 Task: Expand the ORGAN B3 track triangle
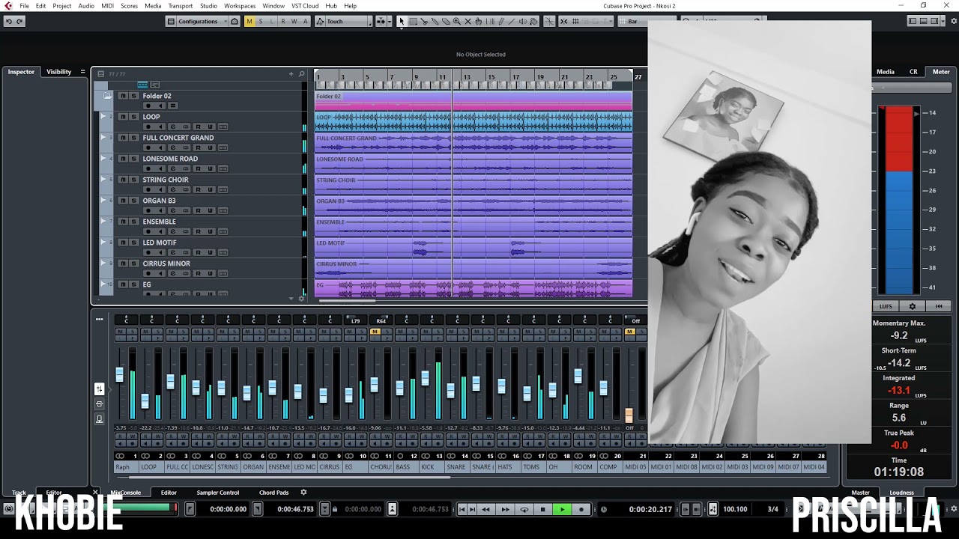[x=103, y=201]
